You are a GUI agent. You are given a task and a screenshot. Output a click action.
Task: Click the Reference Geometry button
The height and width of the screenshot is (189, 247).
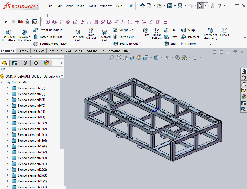(210, 34)
